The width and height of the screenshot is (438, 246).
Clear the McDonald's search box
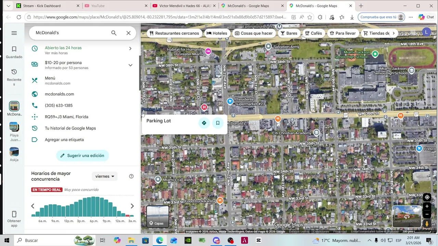[128, 33]
